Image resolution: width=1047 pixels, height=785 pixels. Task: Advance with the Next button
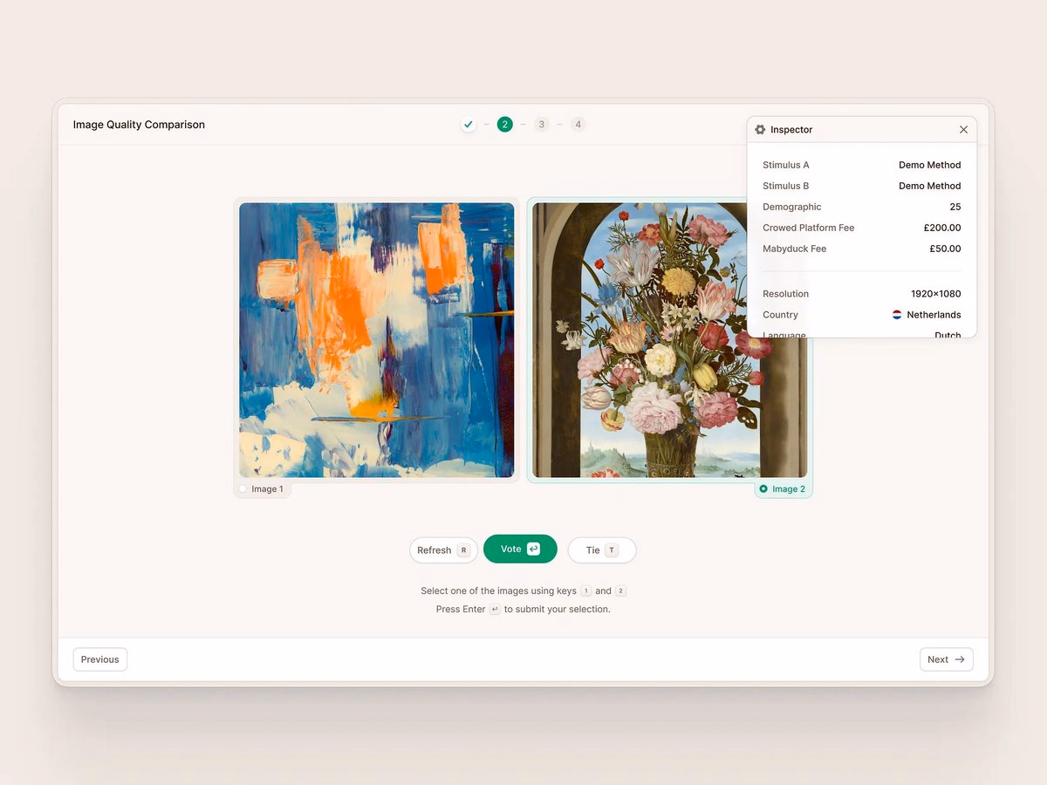pos(946,659)
